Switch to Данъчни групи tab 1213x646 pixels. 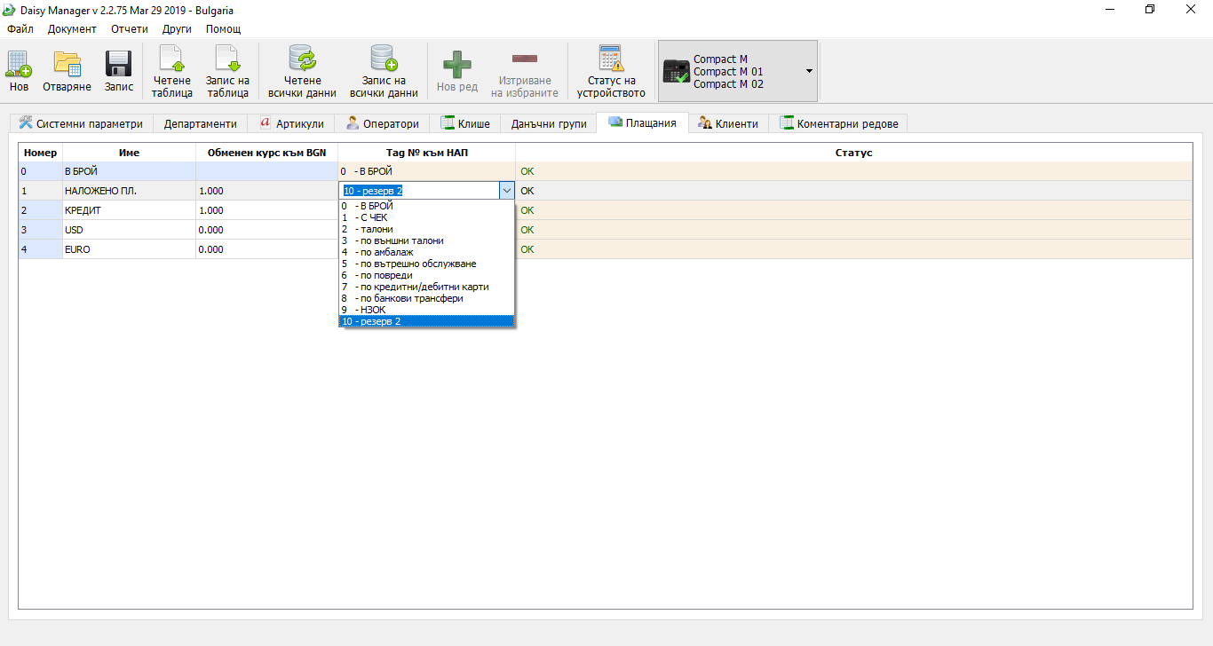[x=549, y=123]
